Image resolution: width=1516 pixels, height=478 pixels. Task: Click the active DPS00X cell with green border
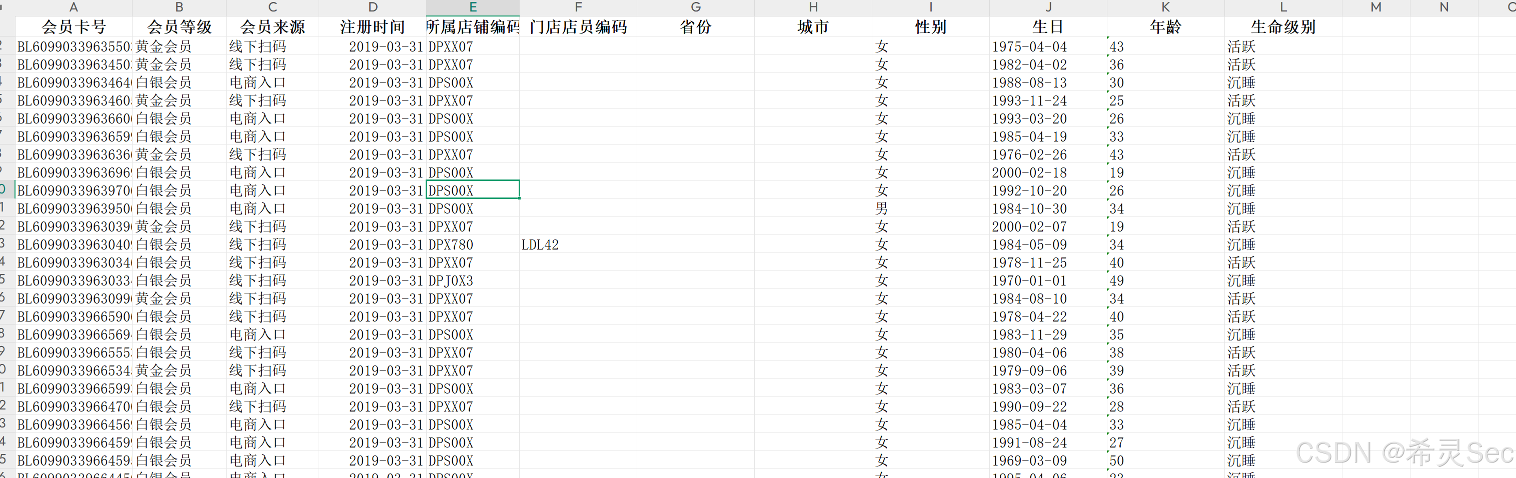coord(473,190)
